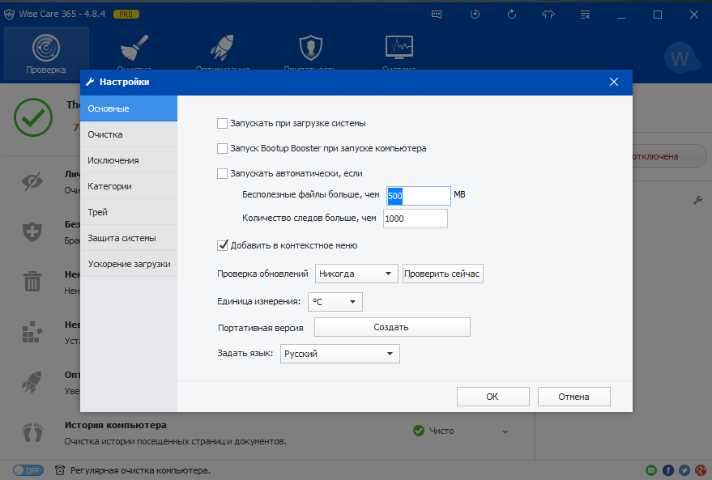The image size is (712, 480).
Task: Open the Категории settings tab
Action: click(129, 186)
